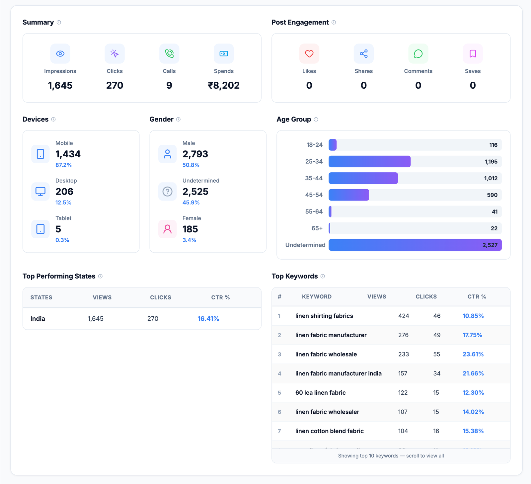Click the Clicks cursor icon

tap(114, 53)
